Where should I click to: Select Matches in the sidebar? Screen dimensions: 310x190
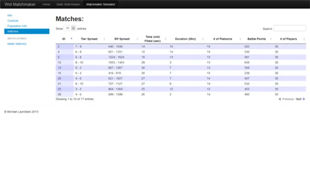point(13,31)
